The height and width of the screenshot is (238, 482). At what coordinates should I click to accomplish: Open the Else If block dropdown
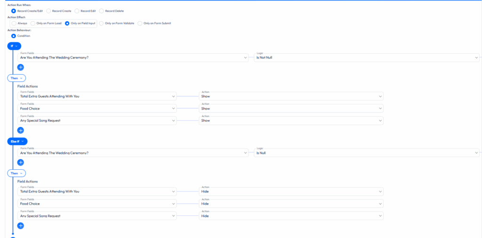pos(17,141)
